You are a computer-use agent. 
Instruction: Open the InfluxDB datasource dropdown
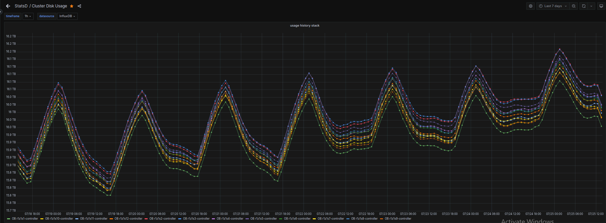click(x=67, y=16)
